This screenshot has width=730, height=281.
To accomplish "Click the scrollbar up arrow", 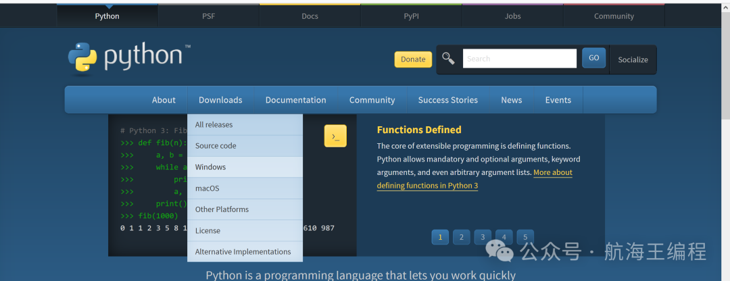I will click(x=725, y=8).
